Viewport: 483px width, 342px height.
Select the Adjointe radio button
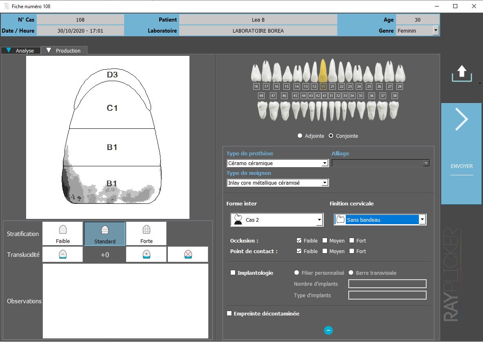pyautogui.click(x=300, y=136)
